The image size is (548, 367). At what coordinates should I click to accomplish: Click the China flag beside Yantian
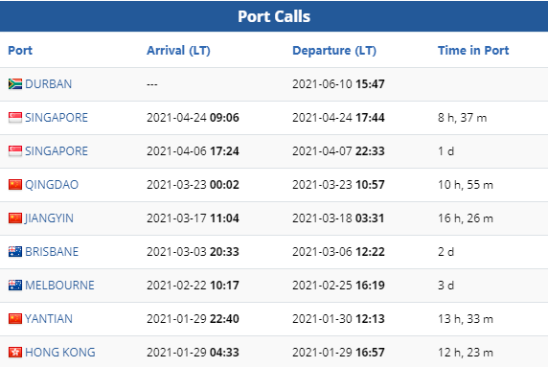[x=15, y=319]
